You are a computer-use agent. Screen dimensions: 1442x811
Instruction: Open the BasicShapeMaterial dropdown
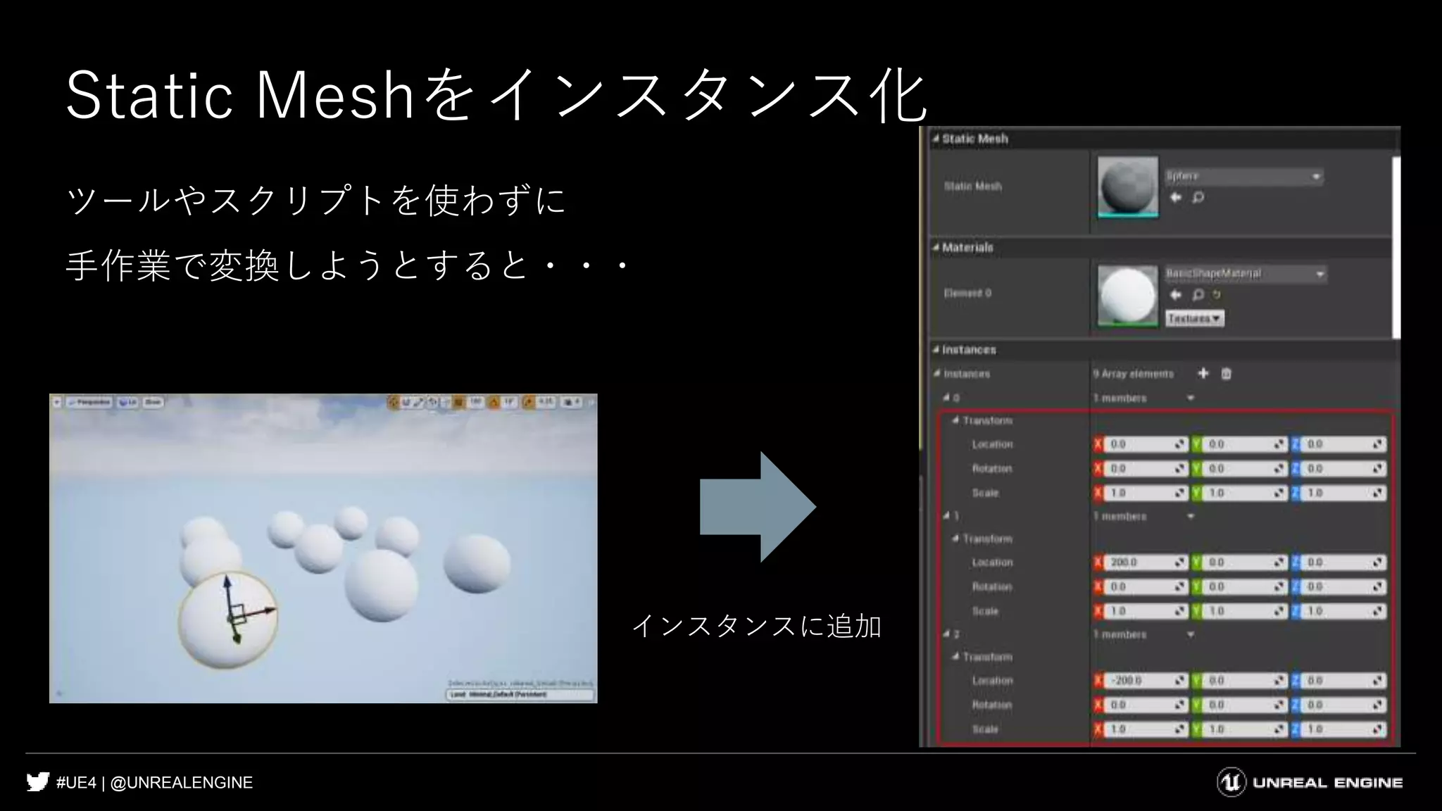click(1246, 273)
